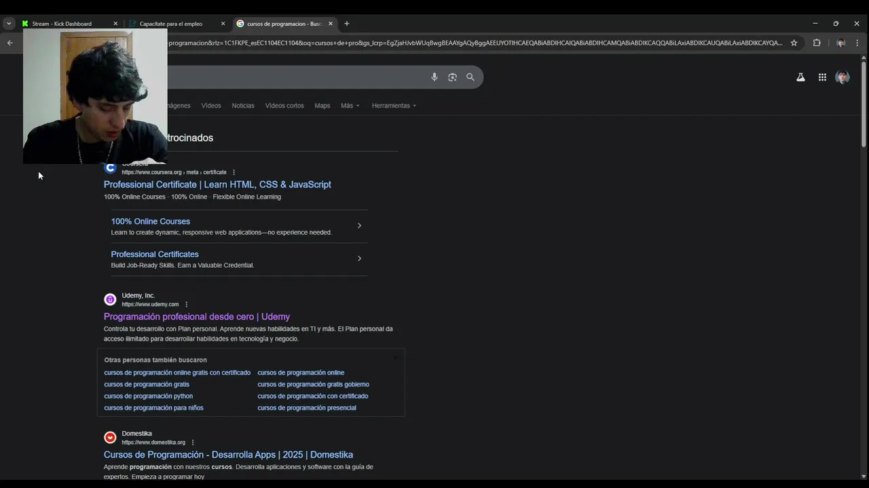The image size is (869, 488).
Task: Open Domestika result options three-dot icon
Action: [193, 443]
